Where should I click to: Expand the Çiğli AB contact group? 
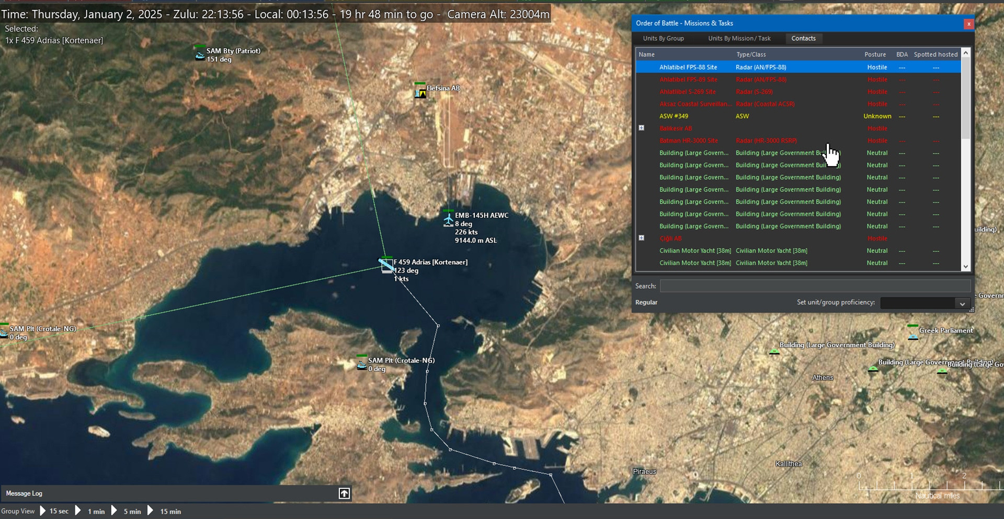[x=642, y=238]
